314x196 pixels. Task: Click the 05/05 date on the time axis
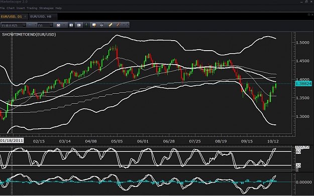(117, 141)
